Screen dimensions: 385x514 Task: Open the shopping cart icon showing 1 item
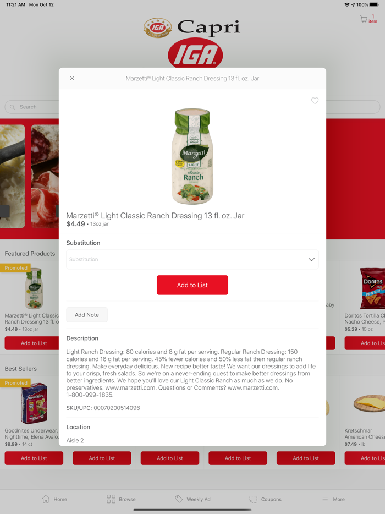364,19
